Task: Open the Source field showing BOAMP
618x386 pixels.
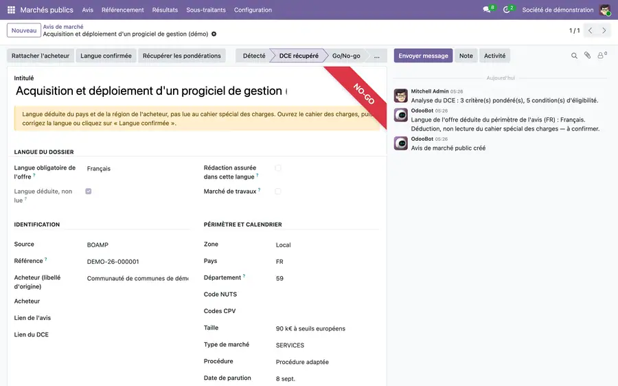Action: pos(137,245)
